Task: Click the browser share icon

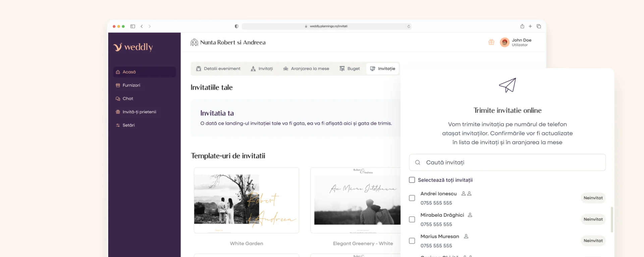Action: coord(522,26)
